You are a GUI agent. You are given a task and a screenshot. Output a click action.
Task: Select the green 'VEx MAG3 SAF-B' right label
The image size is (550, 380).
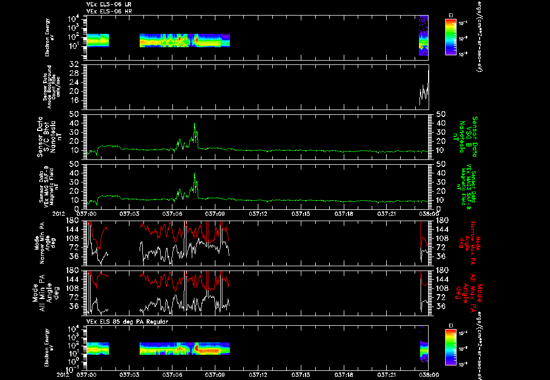[x=468, y=187]
